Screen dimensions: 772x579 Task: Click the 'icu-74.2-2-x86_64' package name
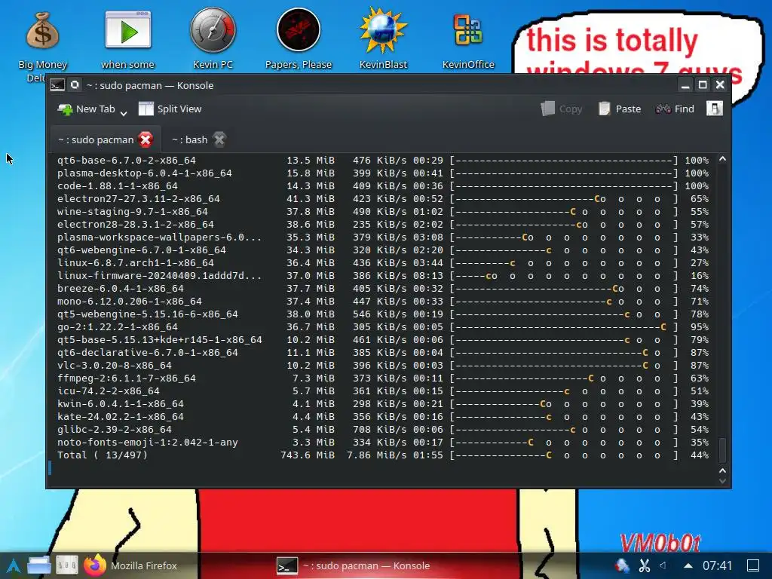[x=109, y=391]
